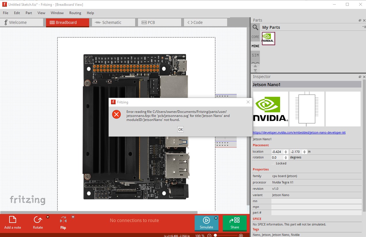Open the parts search magnifier icon
The height and width of the screenshot is (237, 366).
(x=255, y=28)
